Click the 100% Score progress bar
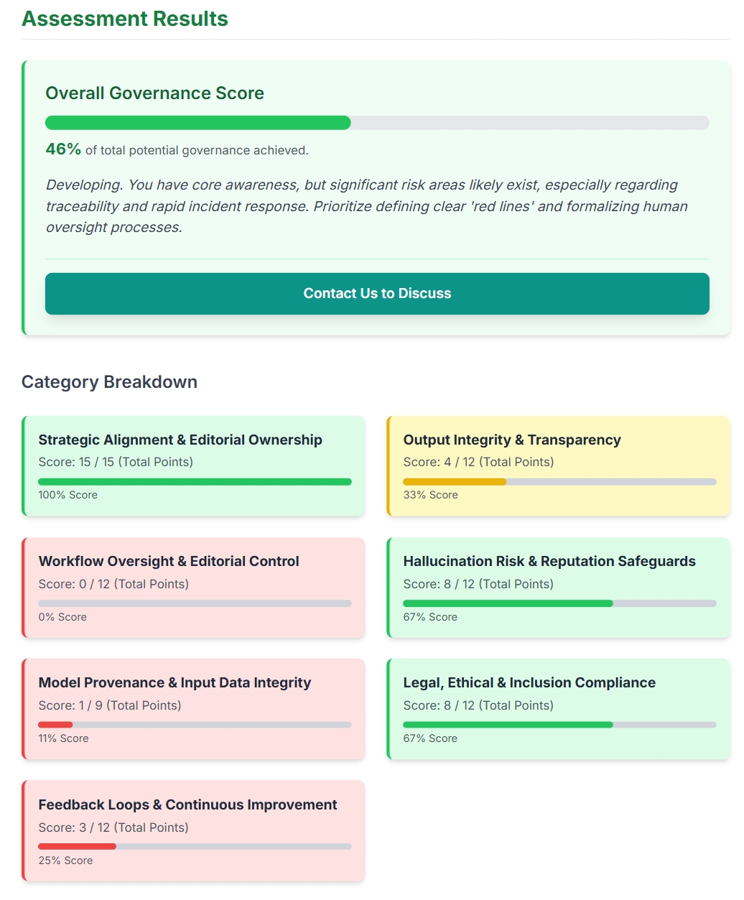 [x=194, y=482]
